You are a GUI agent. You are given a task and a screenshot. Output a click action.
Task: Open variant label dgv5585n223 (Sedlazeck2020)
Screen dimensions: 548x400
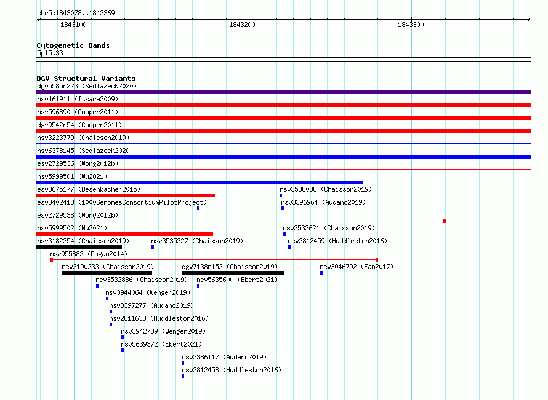coord(87,86)
